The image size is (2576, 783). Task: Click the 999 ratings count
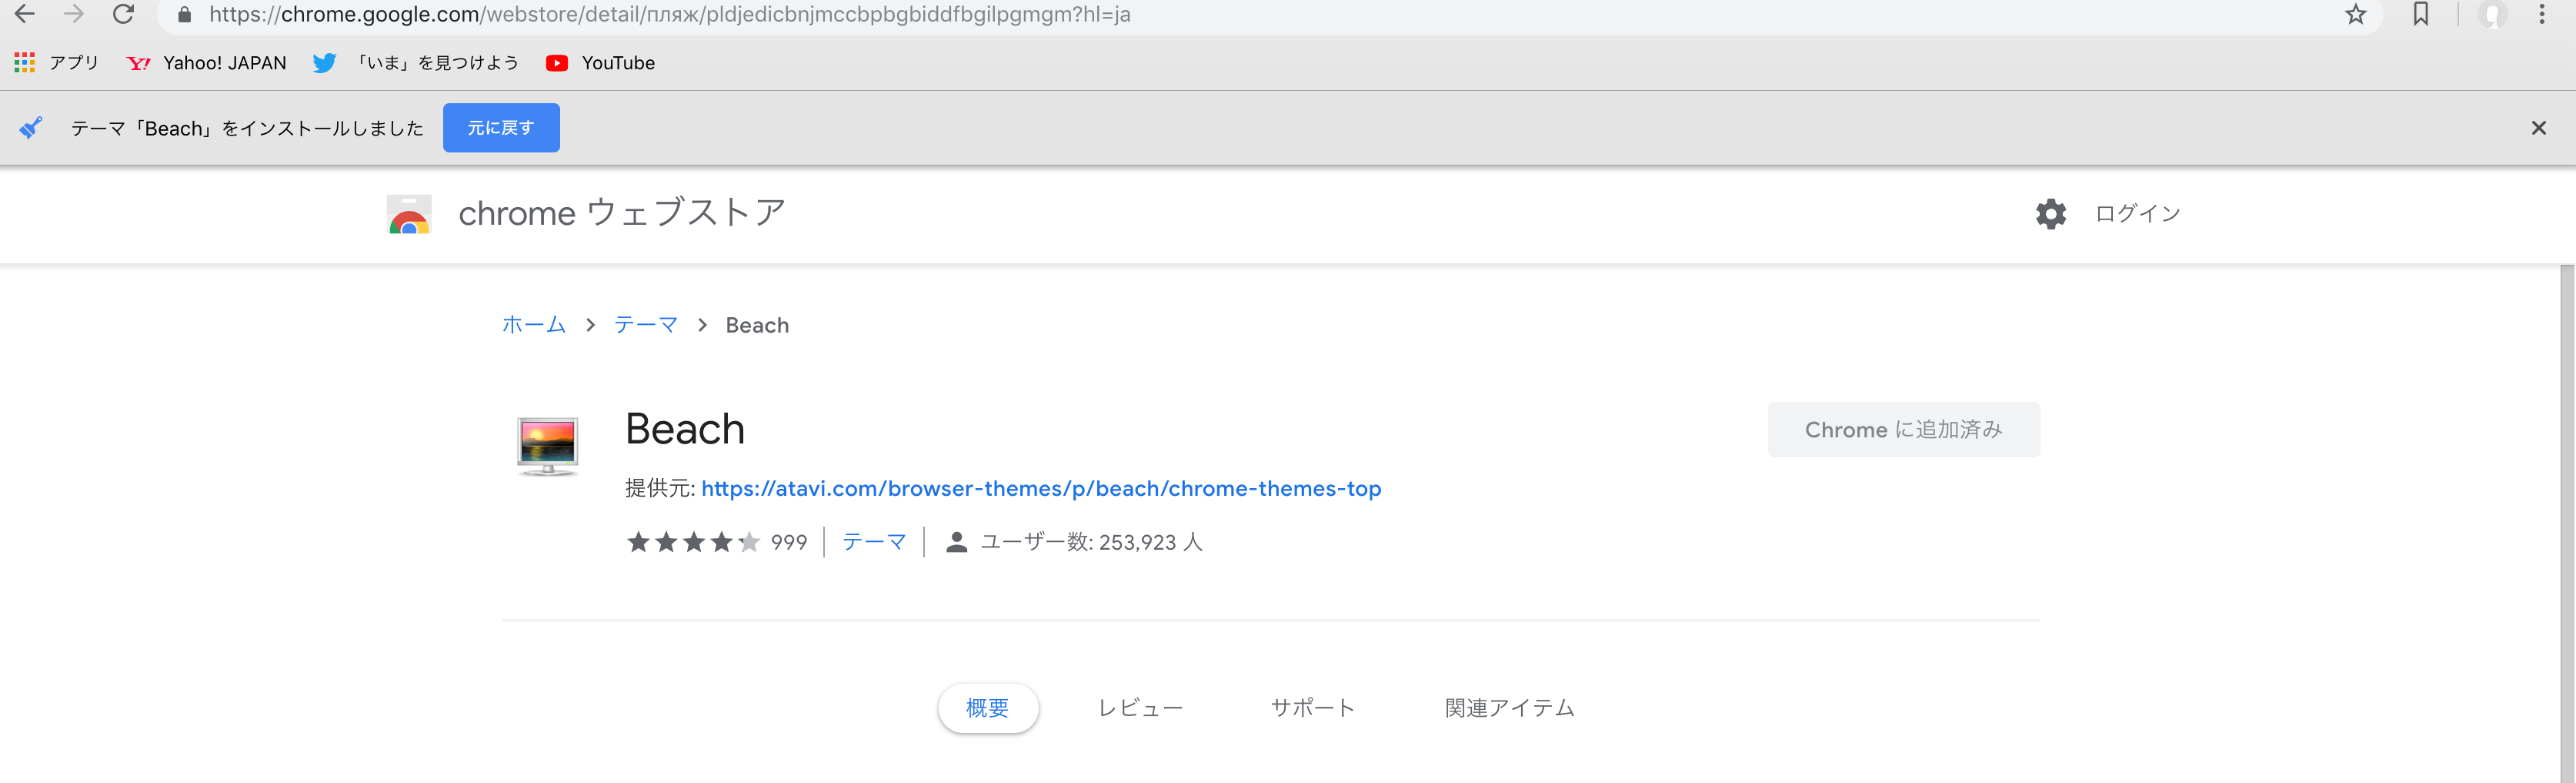tap(789, 543)
